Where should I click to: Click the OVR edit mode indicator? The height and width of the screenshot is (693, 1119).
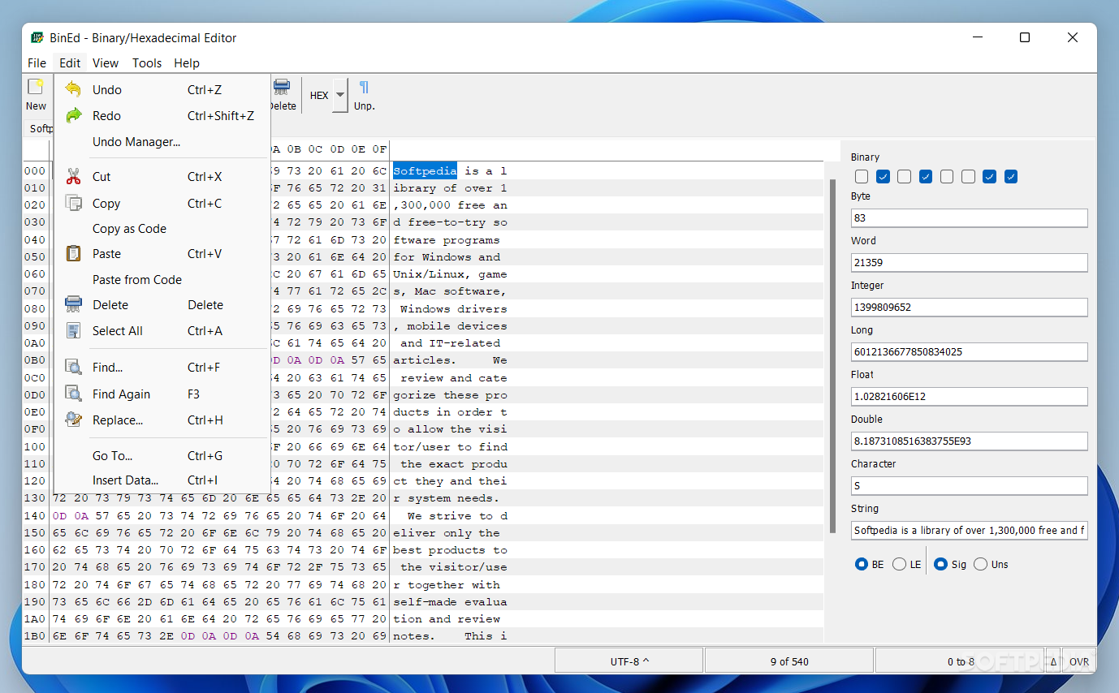(1078, 661)
